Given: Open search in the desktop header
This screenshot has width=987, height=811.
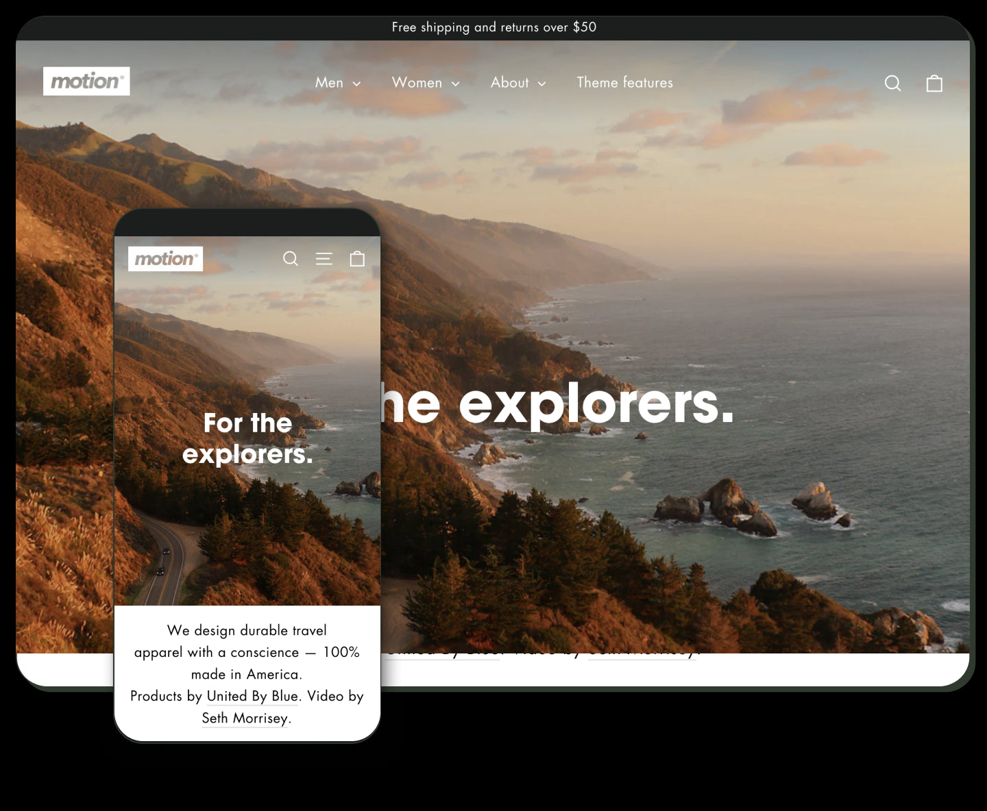Looking at the screenshot, I should 892,83.
